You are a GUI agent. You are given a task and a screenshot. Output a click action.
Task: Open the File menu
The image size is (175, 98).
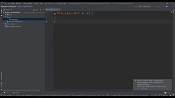click(5, 3)
